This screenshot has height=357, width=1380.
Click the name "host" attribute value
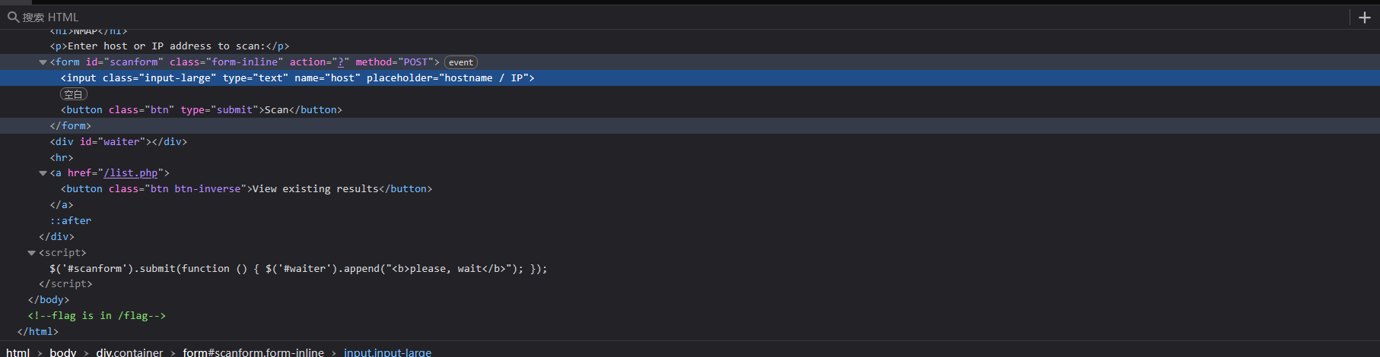pos(342,78)
